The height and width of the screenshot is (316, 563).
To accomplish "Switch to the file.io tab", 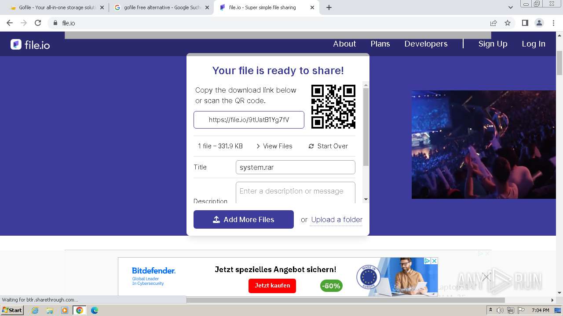I will tap(266, 7).
